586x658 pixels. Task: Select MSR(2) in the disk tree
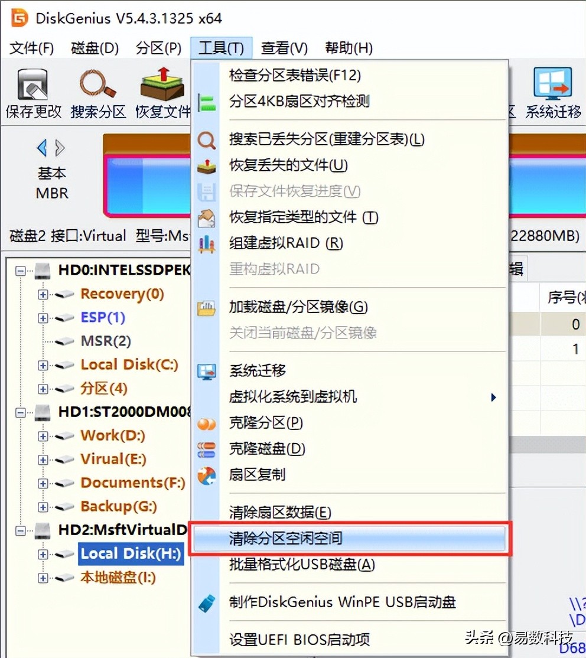[106, 341]
